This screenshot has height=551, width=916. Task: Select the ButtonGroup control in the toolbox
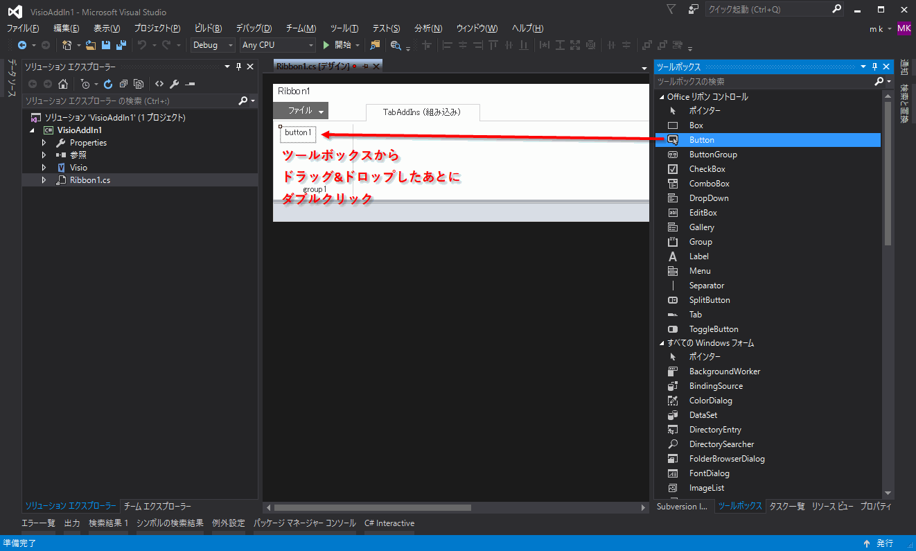tap(768, 155)
